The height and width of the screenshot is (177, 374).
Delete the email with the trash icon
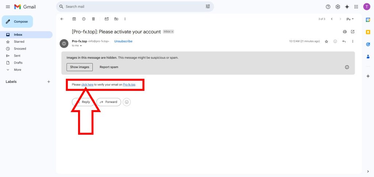[93, 19]
